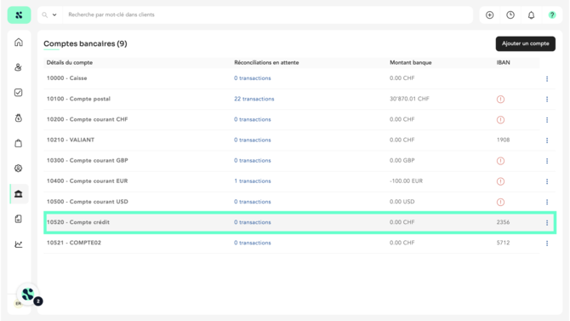This screenshot has width=570, height=321.
Task: Open 0 transactions link for Compte crédit
Action: pos(253,222)
